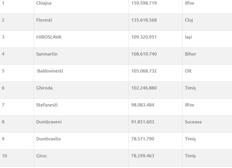This screenshot has height=168, width=232.
Task: Click the Baldovinesti name cell
Action: click(x=50, y=71)
